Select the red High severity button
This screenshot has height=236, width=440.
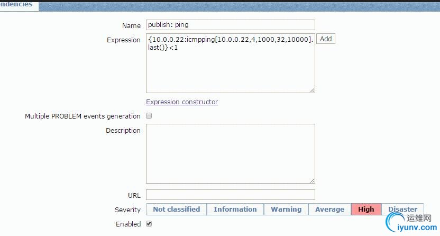click(x=366, y=210)
